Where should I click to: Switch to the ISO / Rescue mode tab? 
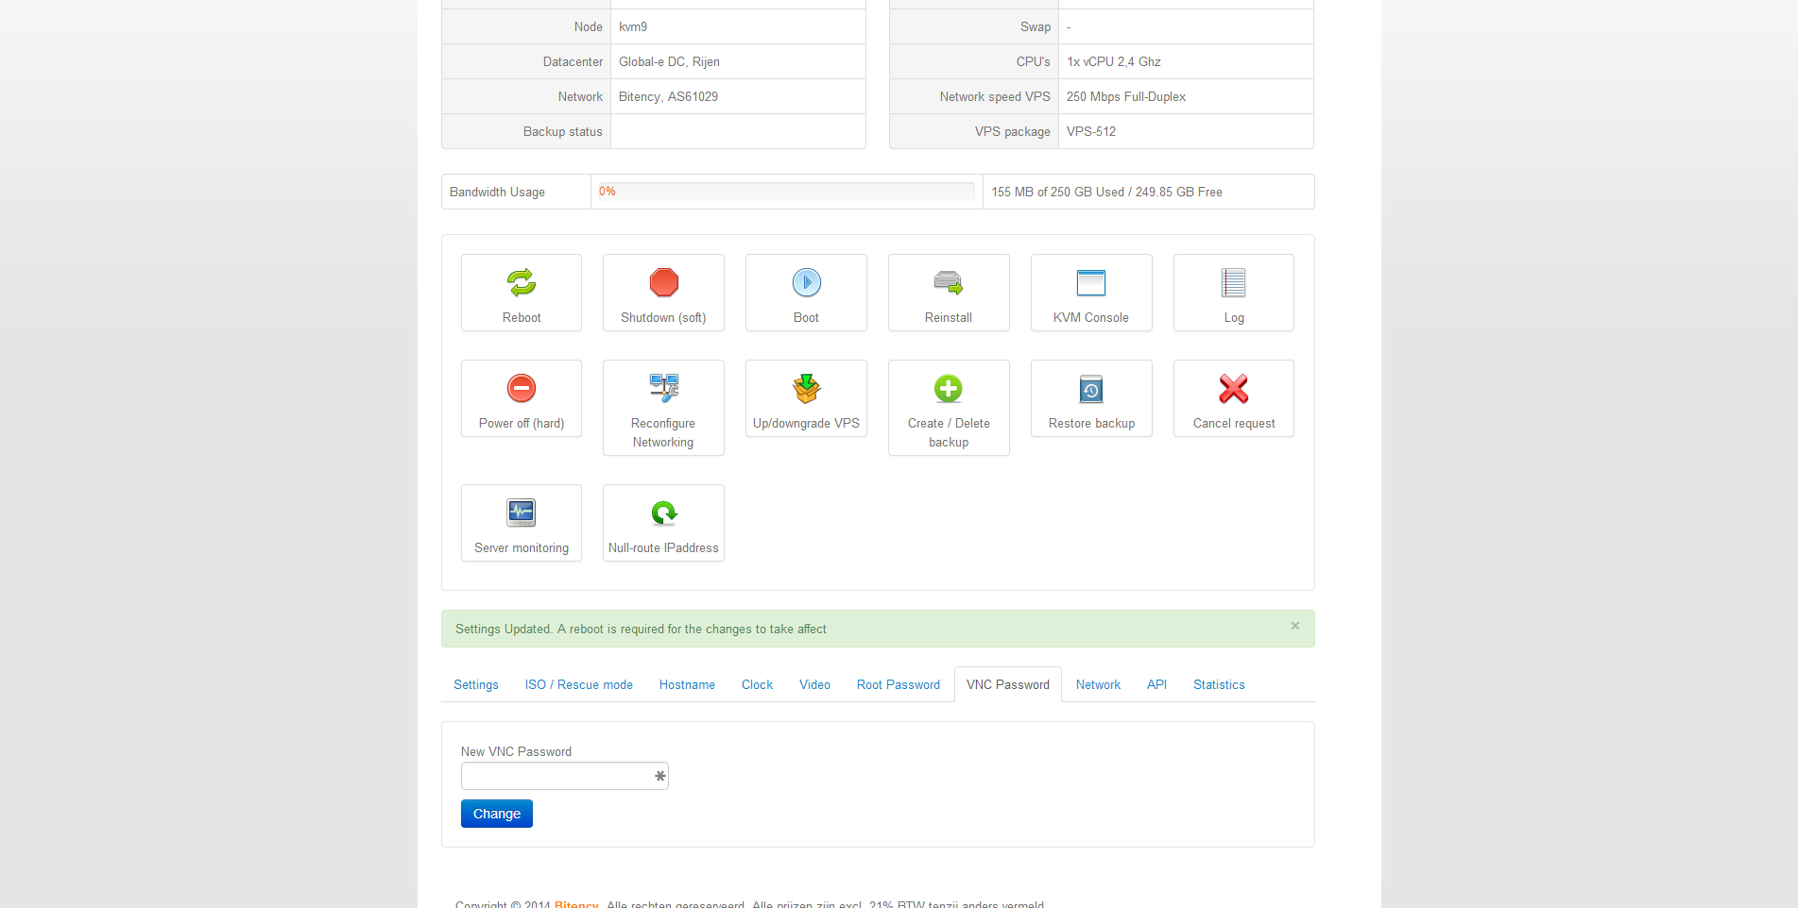(578, 684)
